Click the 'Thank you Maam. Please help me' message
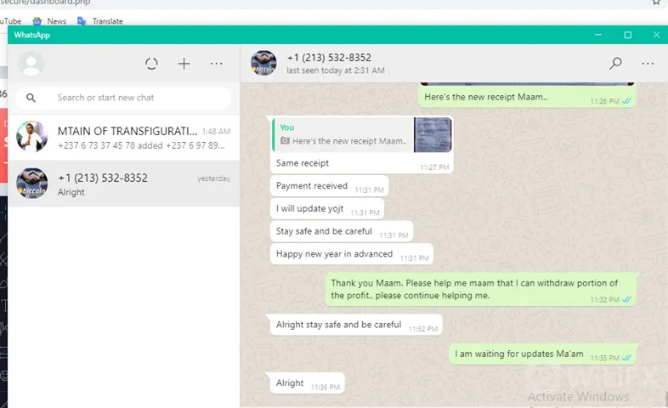Viewport: 668px width, 408px height. coord(481,289)
